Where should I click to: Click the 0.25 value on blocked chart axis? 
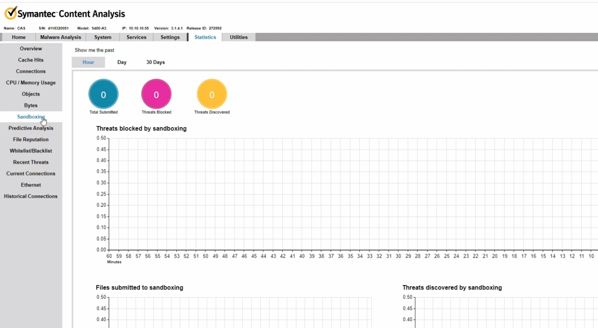(101, 194)
